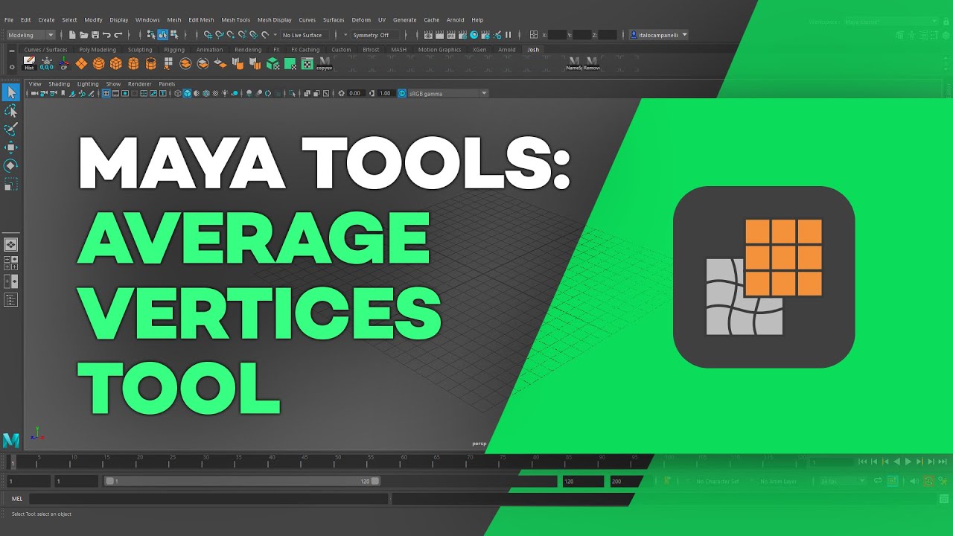Toggle select by hierarchy mode
The image size is (953, 536).
(151, 35)
